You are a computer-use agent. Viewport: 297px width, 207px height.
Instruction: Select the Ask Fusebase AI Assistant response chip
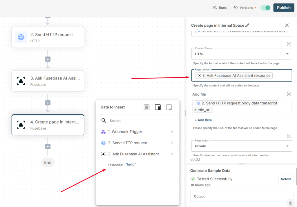[x=234, y=76]
